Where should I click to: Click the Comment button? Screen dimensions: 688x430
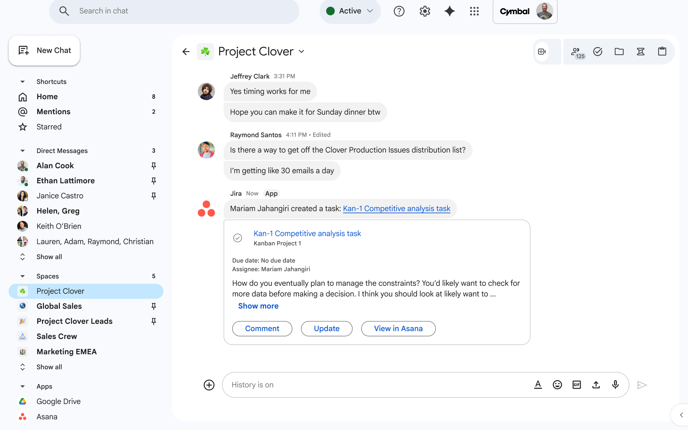coord(262,329)
